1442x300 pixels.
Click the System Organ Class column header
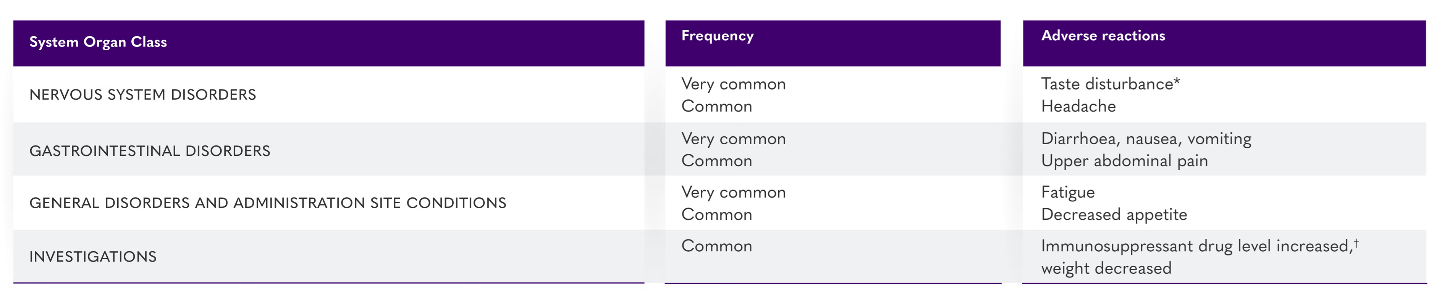(x=98, y=42)
